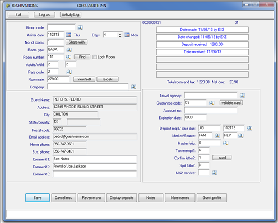Click the Comment 1 field See Notes
Image resolution: width=278 pixels, height=223 pixels.
95,159
